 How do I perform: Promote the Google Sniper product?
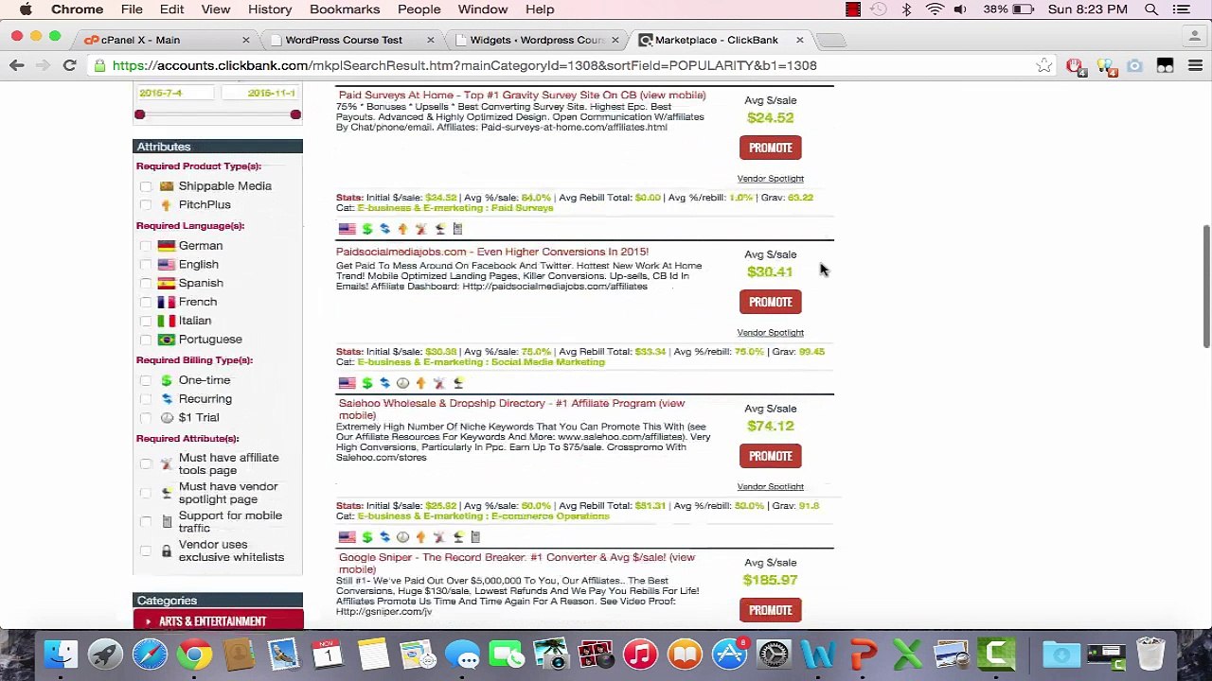[x=770, y=610]
